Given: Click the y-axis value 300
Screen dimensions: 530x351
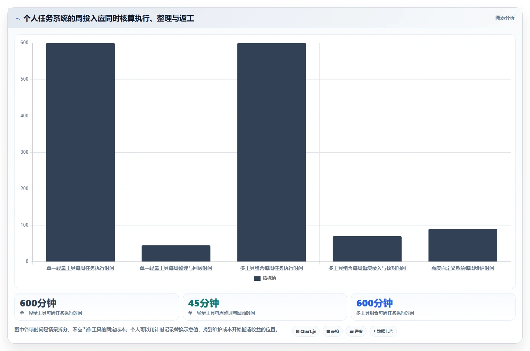Looking at the screenshot, I should click(x=25, y=152).
